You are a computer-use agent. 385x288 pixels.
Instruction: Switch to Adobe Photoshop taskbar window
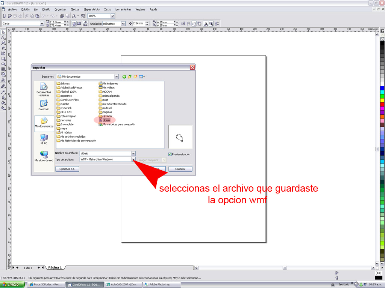pos(162,284)
